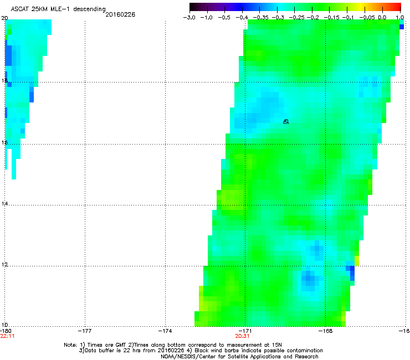
Task: Click the latitude 14 axis label
Action: pos(4,203)
